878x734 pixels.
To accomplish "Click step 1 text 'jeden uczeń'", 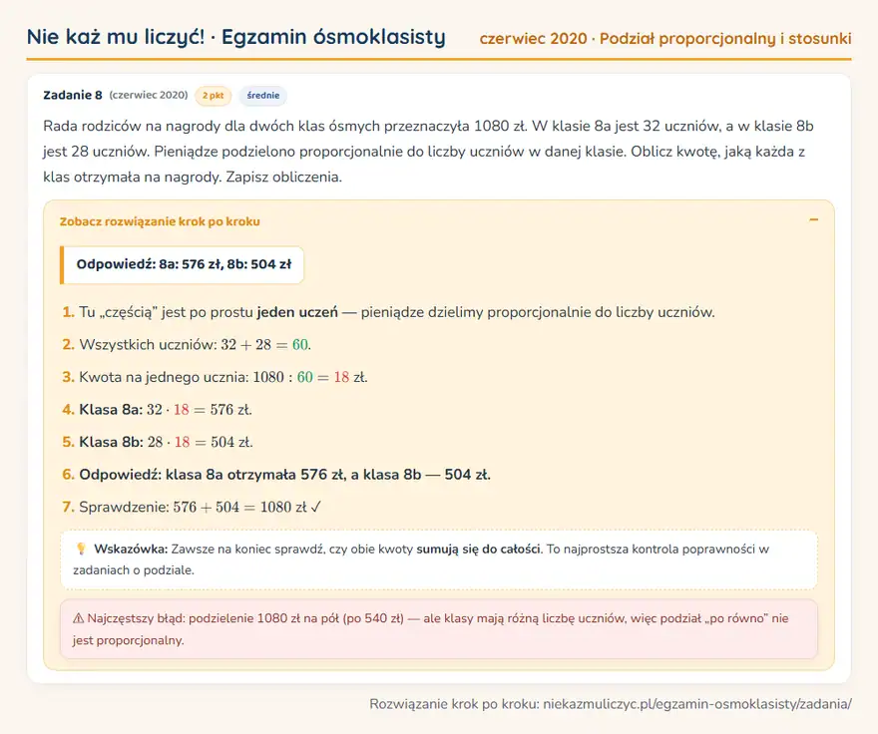I will pyautogui.click(x=297, y=312).
